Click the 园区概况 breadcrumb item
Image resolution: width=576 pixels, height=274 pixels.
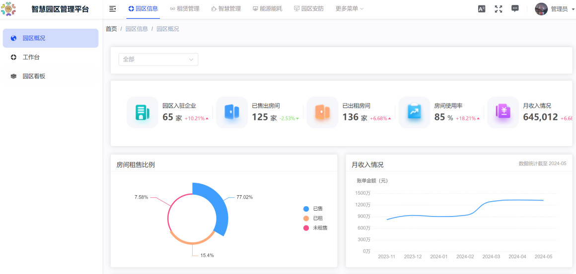pos(168,29)
